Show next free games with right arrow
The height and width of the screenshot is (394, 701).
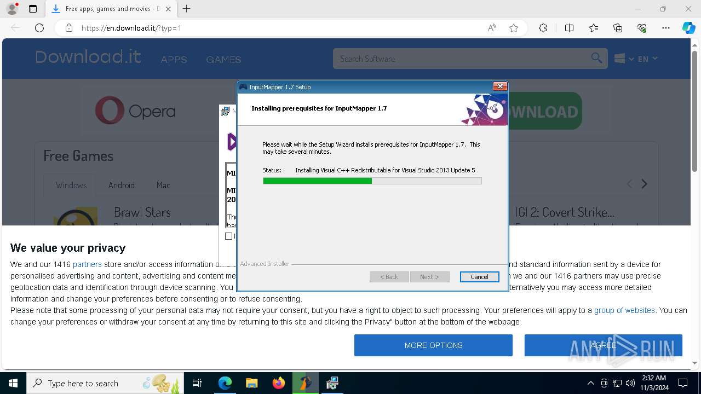(645, 184)
